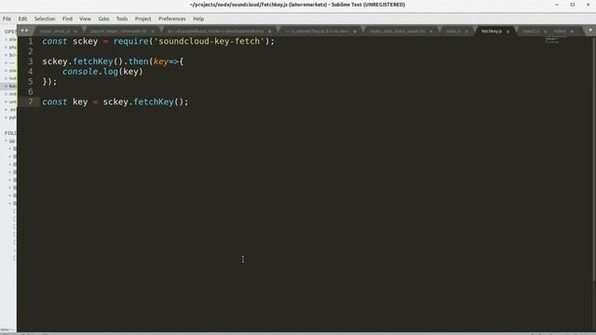This screenshot has height=335, width=596.
Task: Click 'sckey' variable name on line 1
Action: [85, 41]
